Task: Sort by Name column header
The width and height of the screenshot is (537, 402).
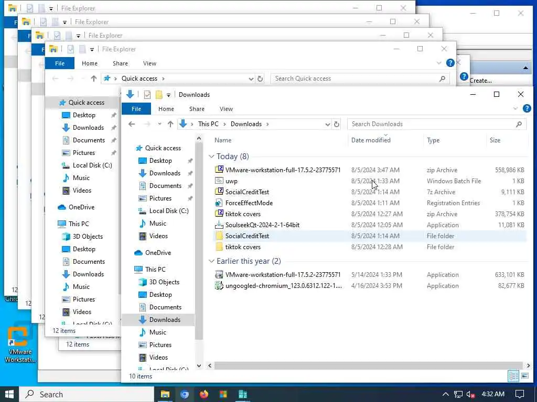Action: [x=223, y=140]
